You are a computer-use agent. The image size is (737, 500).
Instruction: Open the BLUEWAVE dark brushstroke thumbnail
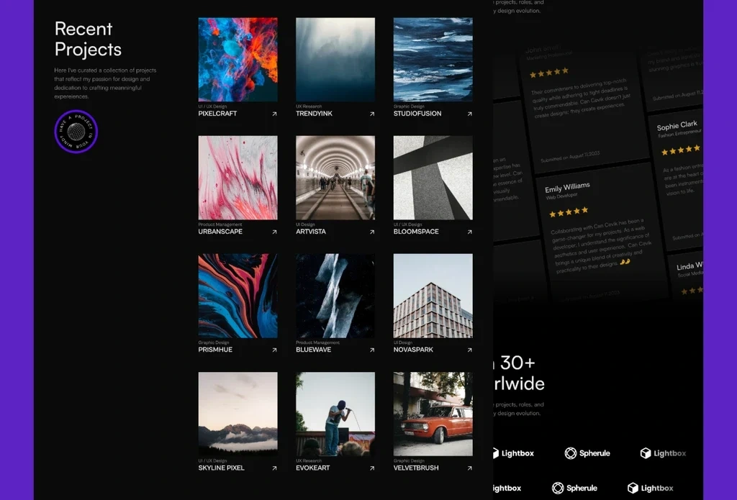335,296
